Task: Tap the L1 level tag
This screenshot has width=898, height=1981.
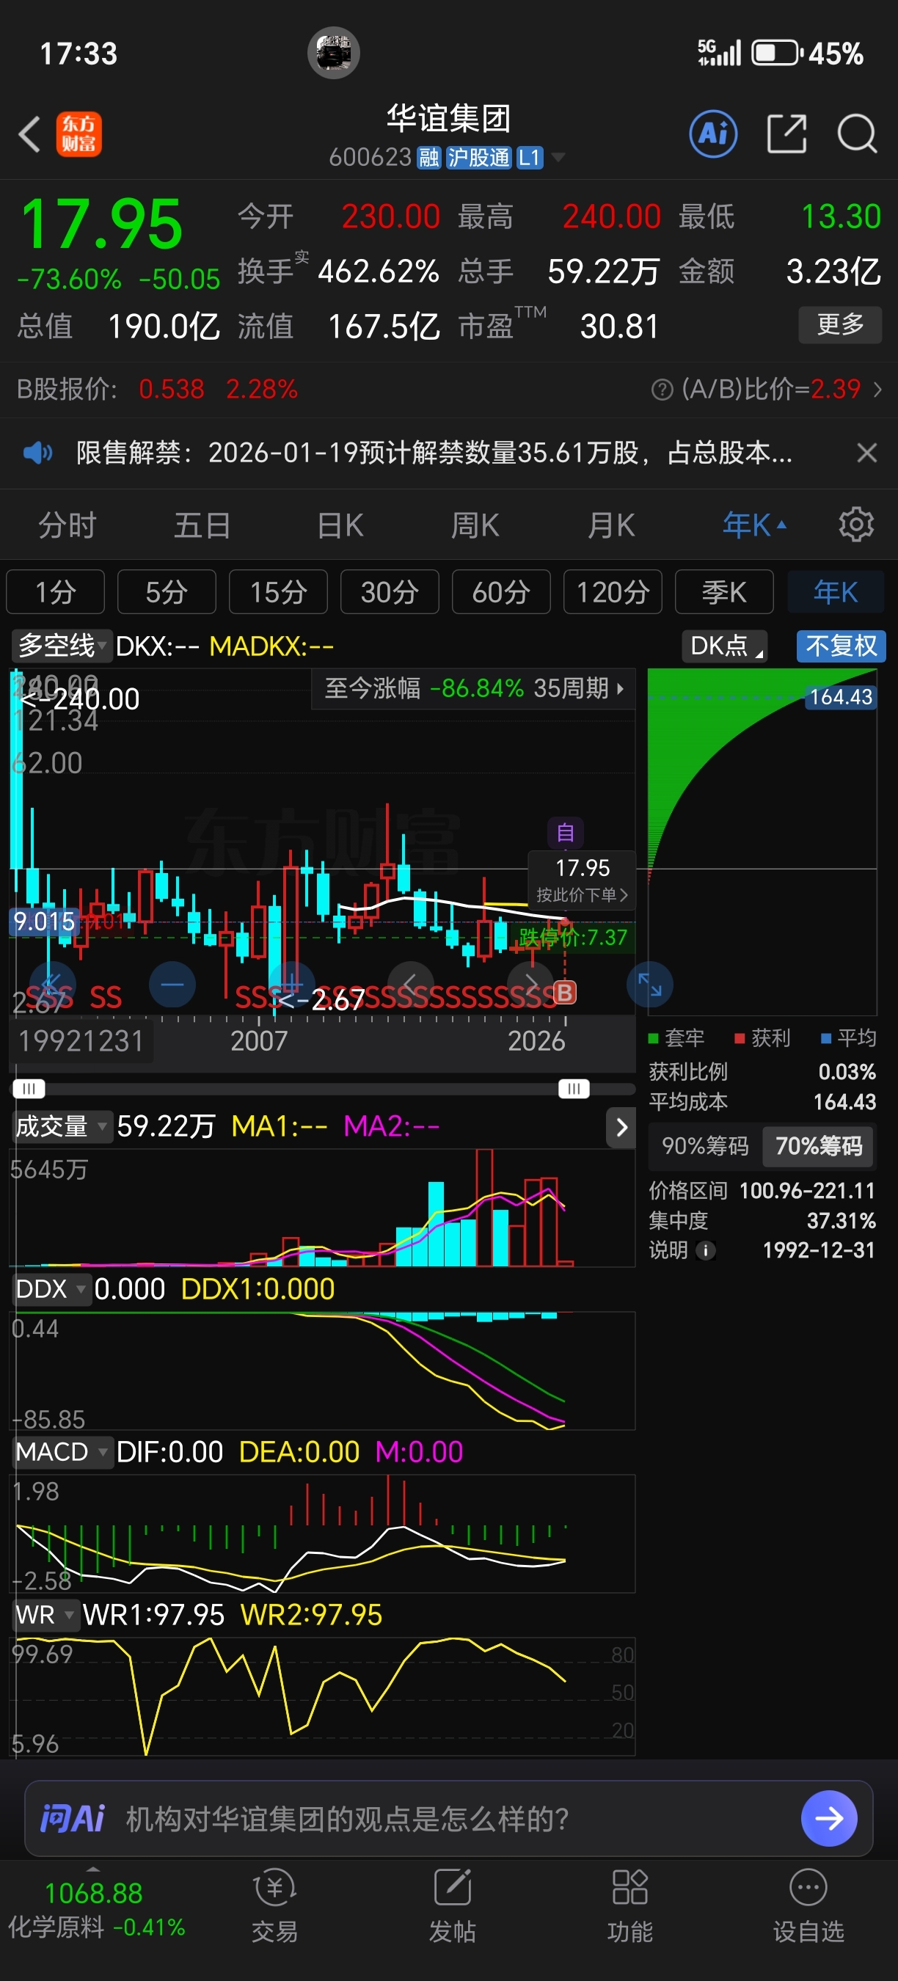Action: [x=530, y=158]
